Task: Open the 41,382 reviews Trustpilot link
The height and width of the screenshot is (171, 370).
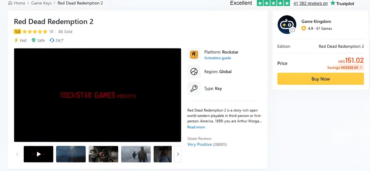Action: [x=310, y=3]
